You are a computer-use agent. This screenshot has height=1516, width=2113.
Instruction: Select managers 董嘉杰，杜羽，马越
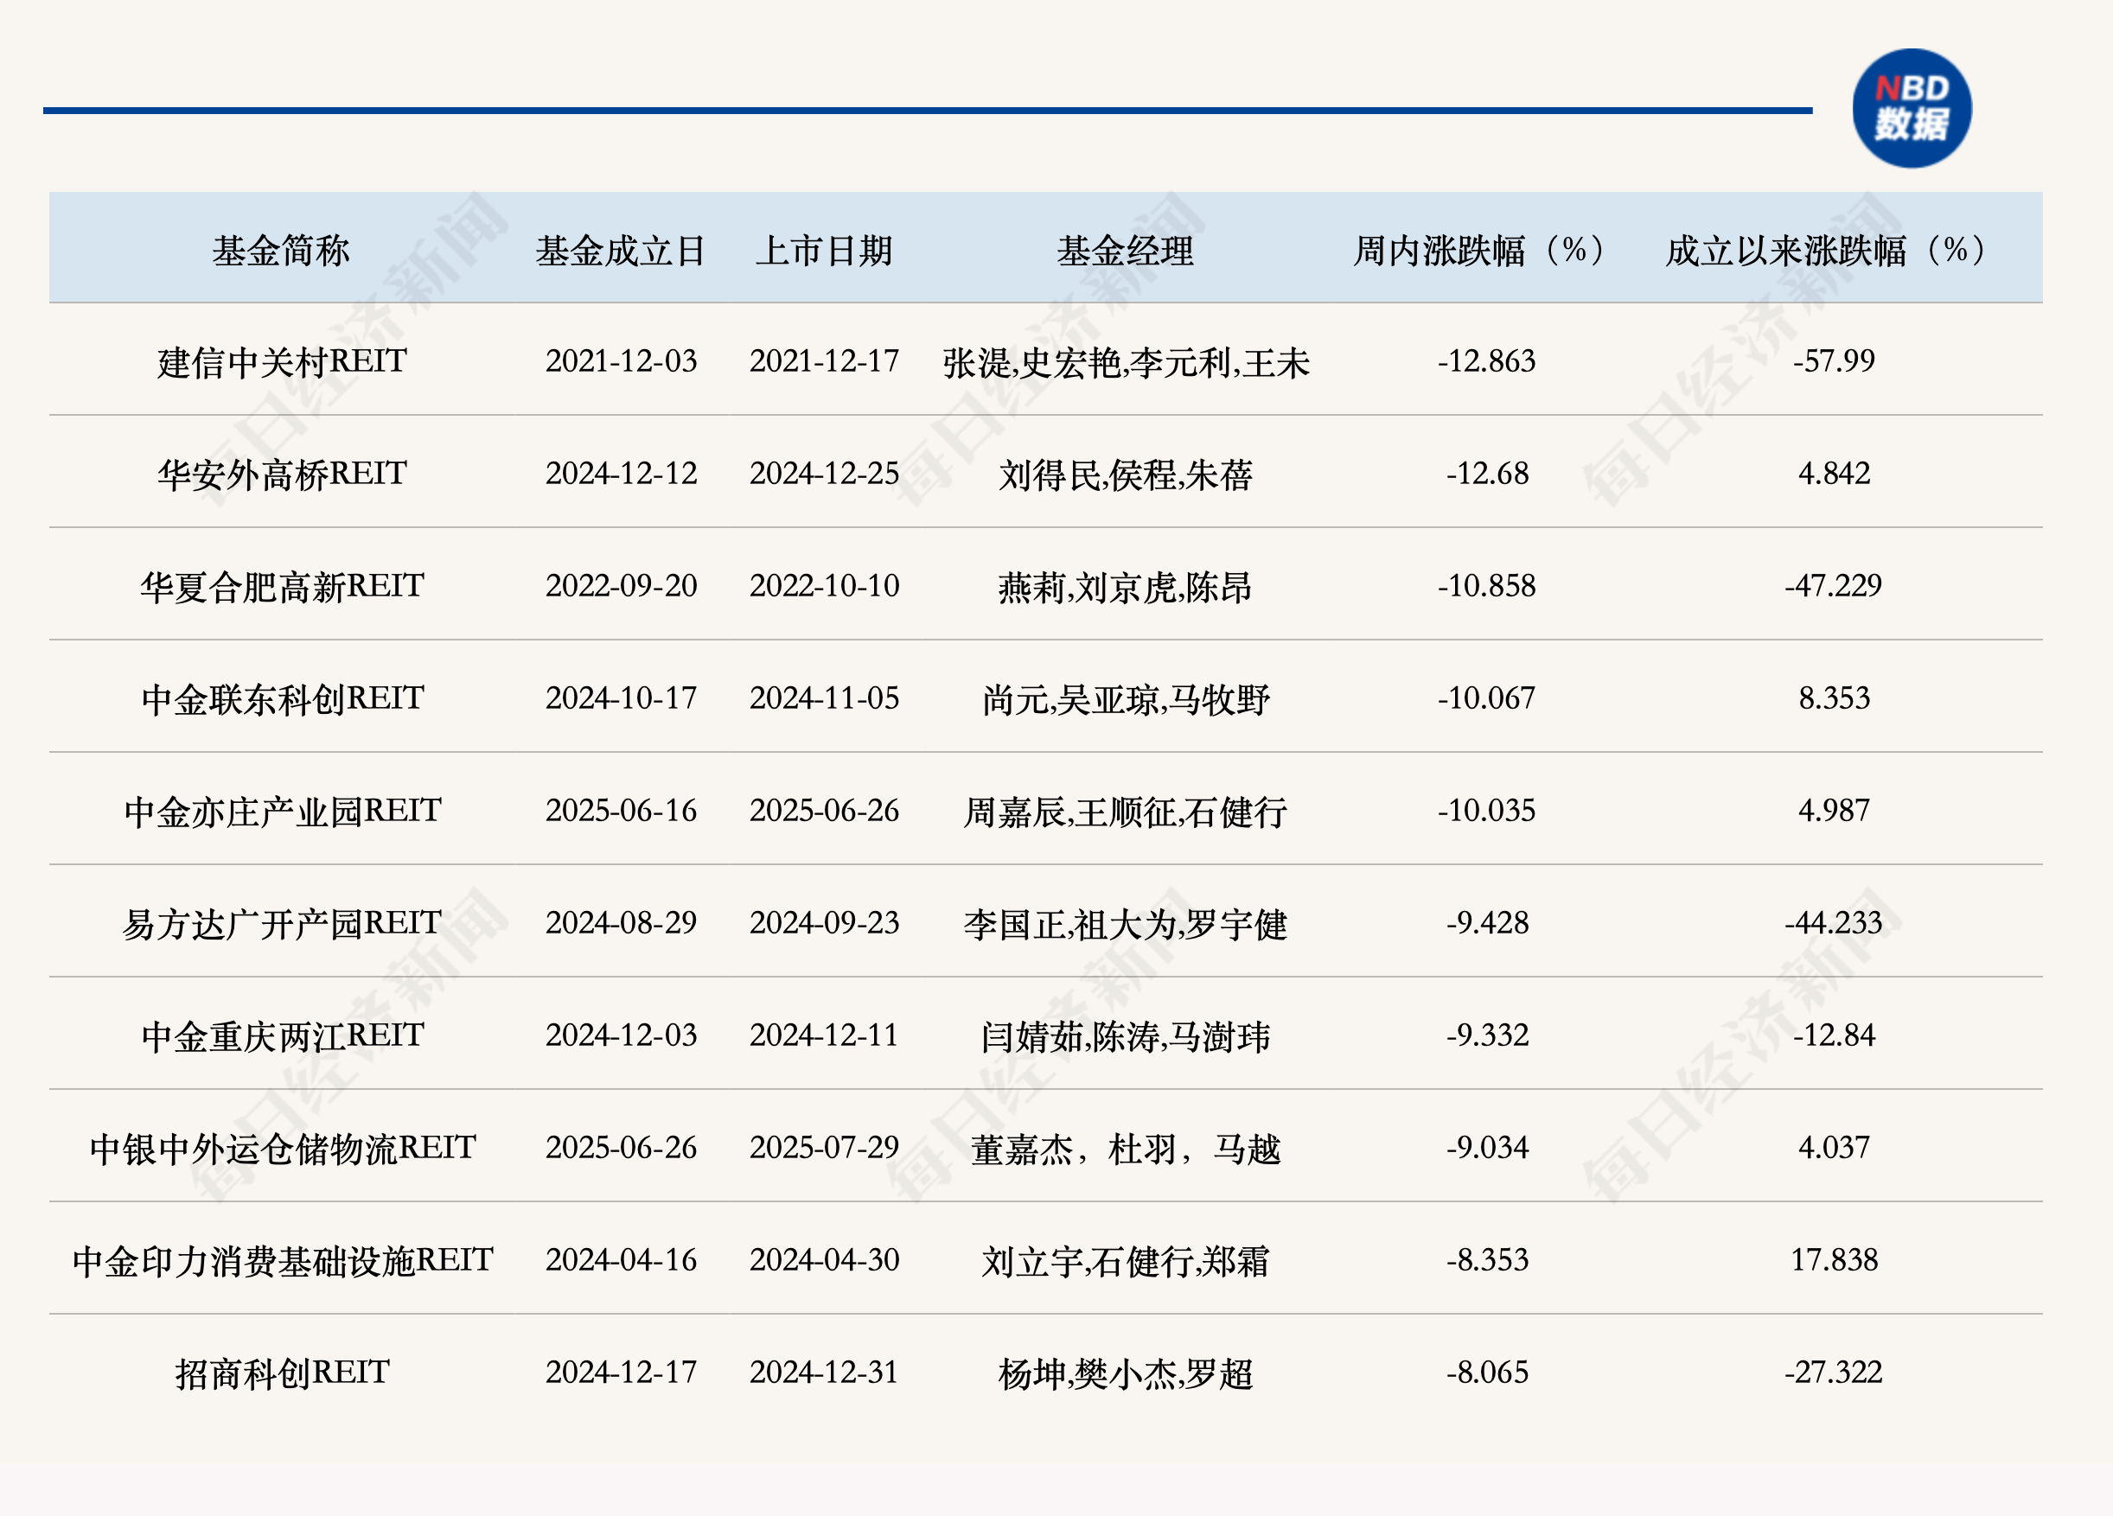coord(1126,1150)
